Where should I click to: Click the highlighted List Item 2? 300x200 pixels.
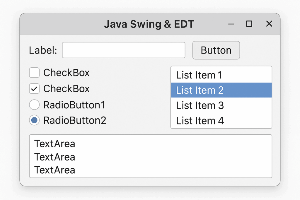click(221, 90)
